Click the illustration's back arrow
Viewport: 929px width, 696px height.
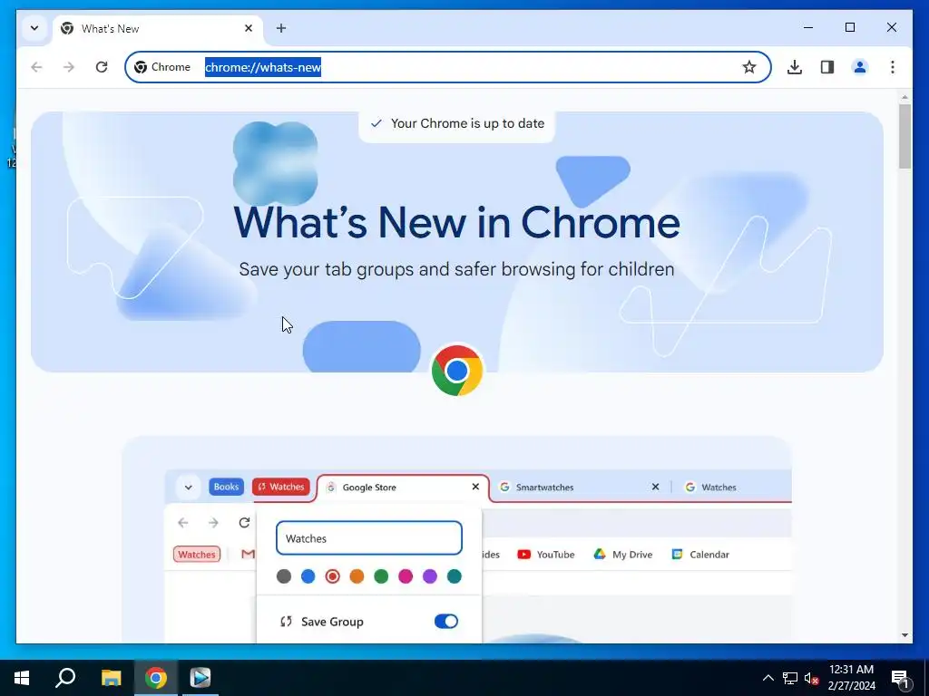coord(183,523)
